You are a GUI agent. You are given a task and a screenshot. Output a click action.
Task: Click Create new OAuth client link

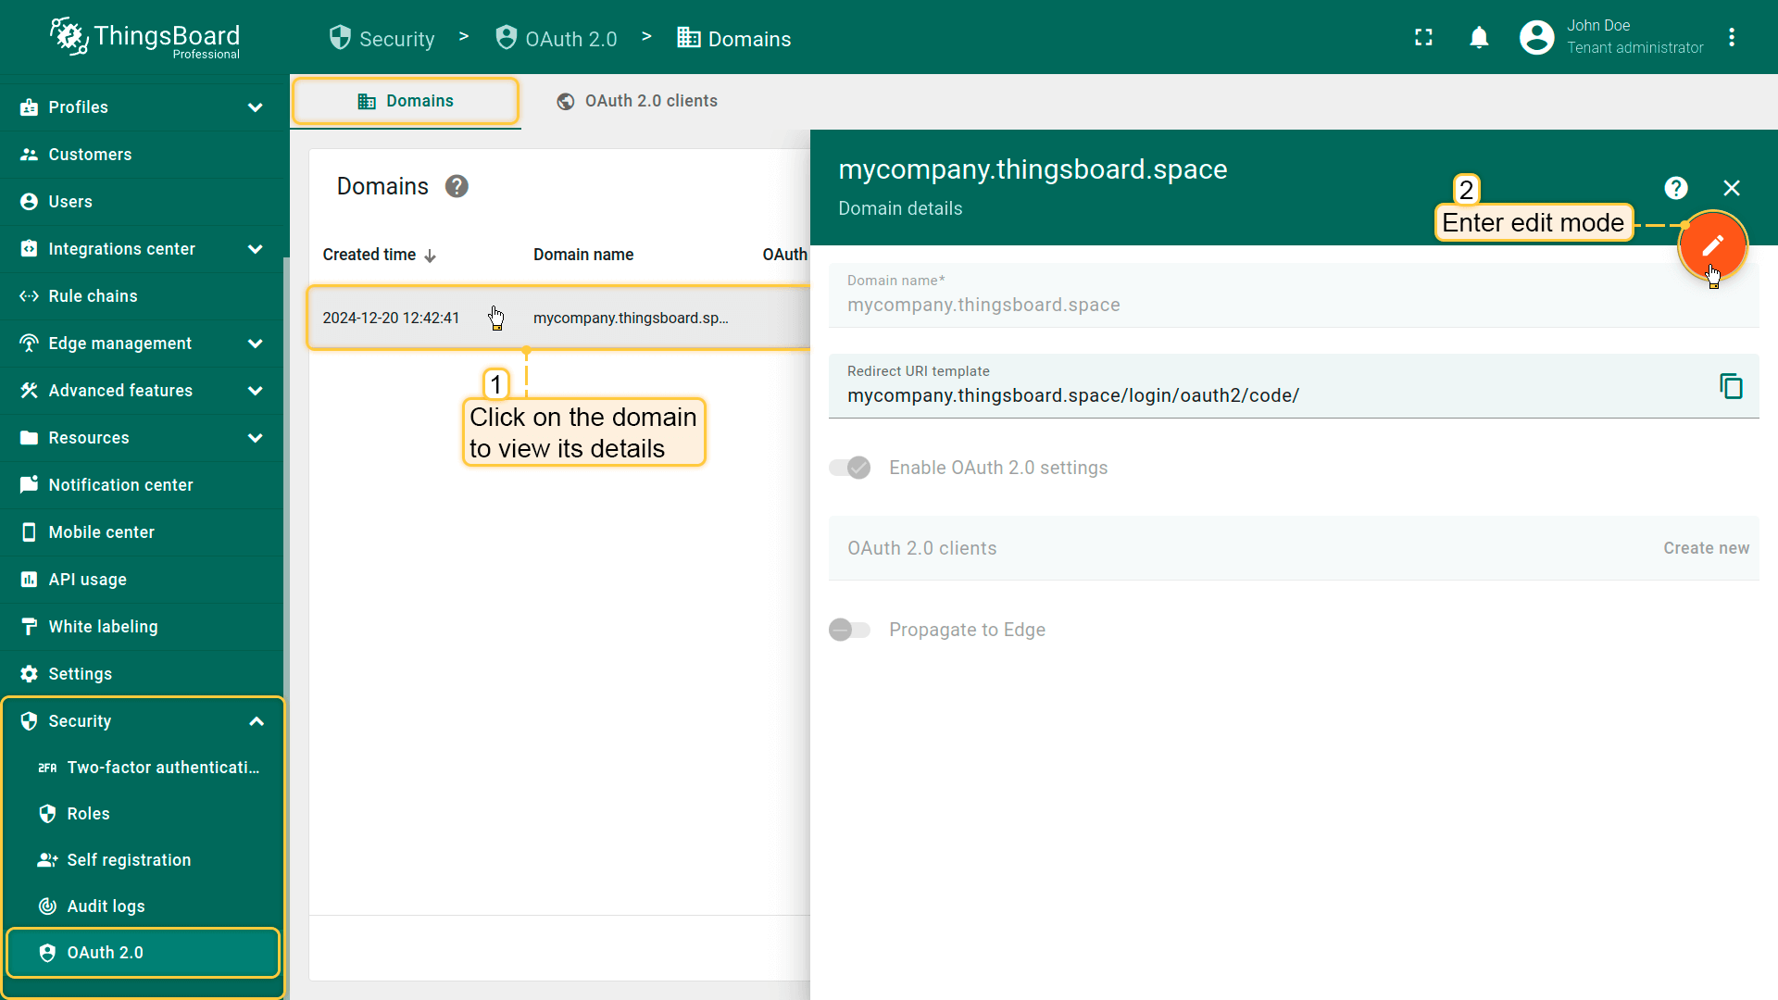pyautogui.click(x=1706, y=548)
